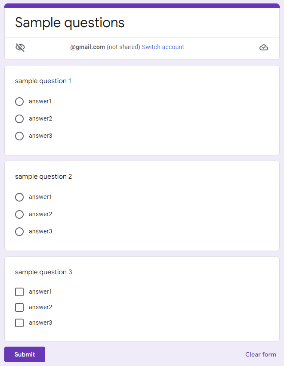Click the sample question 2 heading
This screenshot has height=366, width=284.
pyautogui.click(x=43, y=177)
